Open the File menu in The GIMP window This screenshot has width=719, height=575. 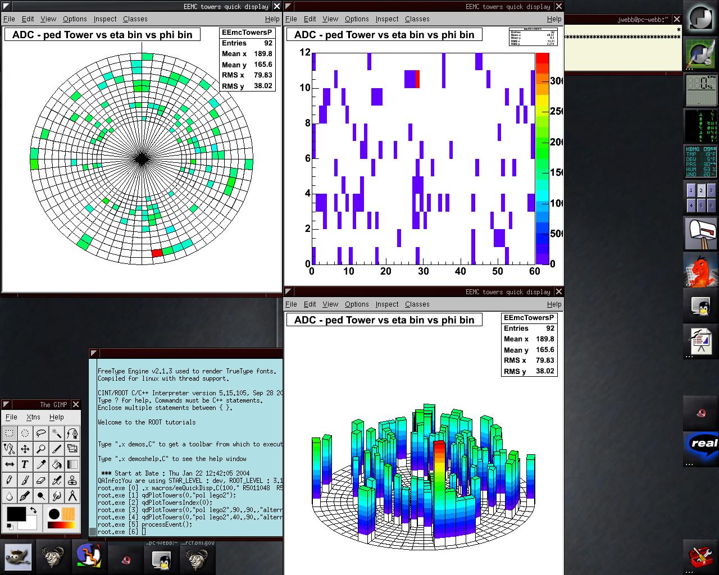click(x=11, y=417)
